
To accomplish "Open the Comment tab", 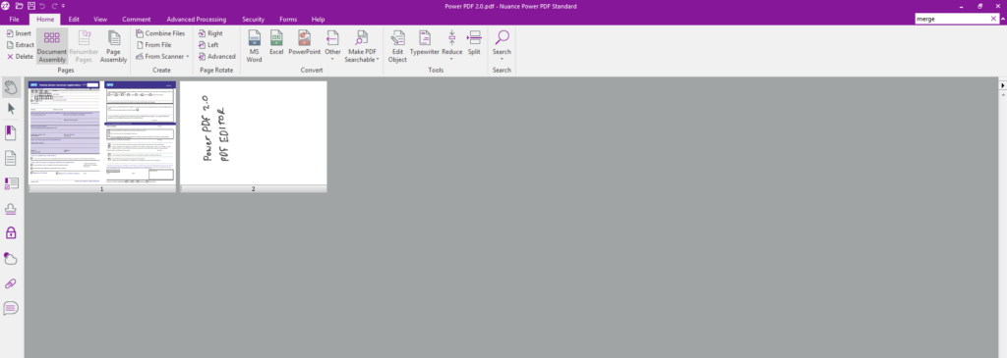I will 136,20.
